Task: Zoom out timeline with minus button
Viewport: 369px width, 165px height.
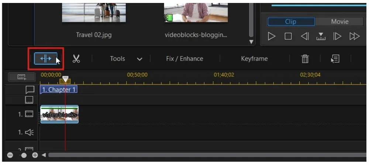Action: click(x=10, y=155)
